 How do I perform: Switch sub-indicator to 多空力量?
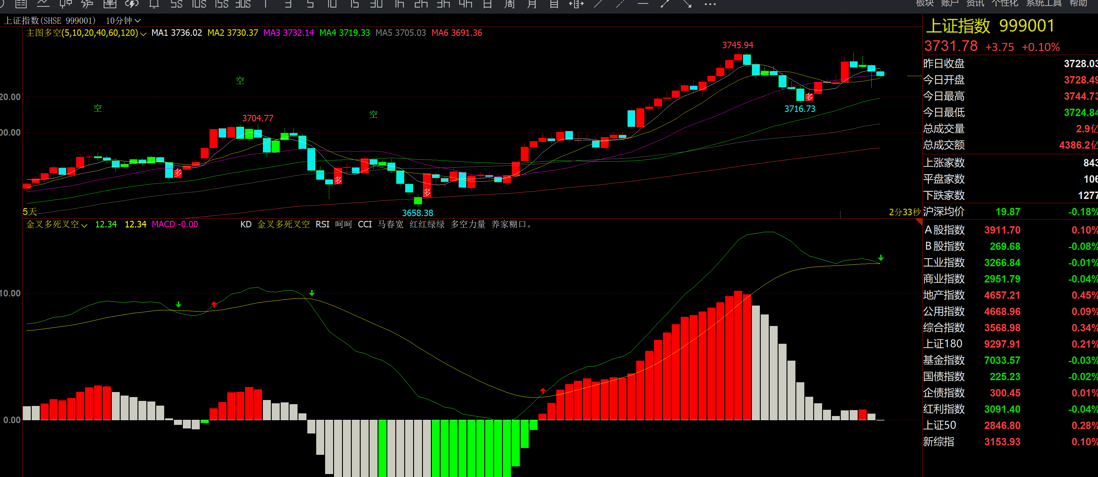coord(468,224)
